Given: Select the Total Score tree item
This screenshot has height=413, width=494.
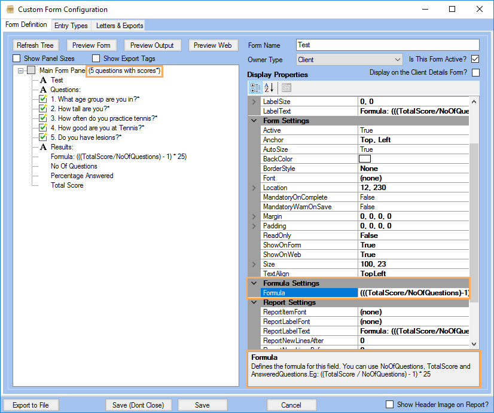Looking at the screenshot, I should coord(67,185).
